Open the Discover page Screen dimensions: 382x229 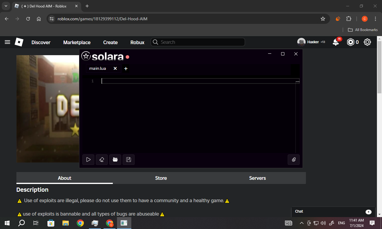click(x=41, y=42)
